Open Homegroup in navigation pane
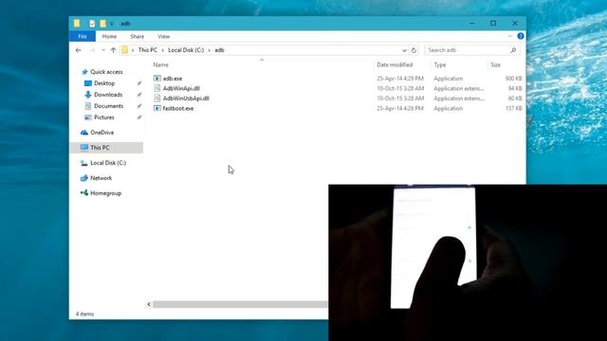The image size is (607, 341). click(105, 193)
